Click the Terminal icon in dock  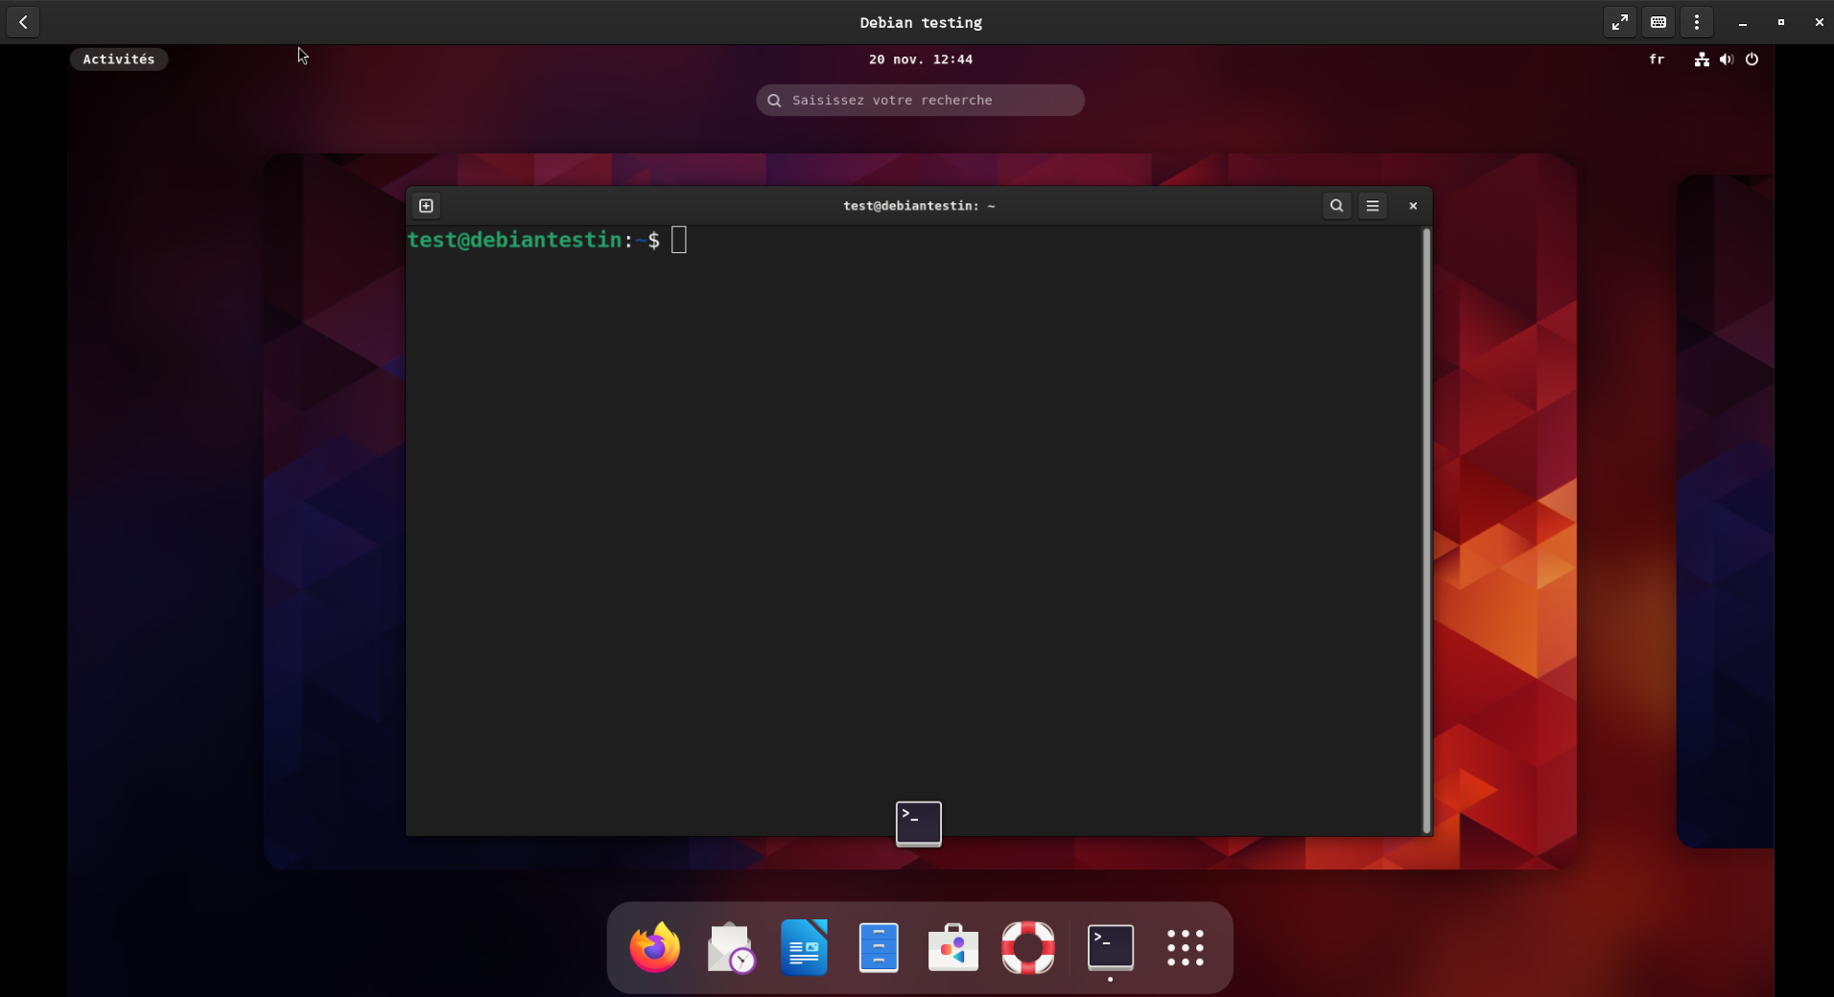coord(1111,948)
